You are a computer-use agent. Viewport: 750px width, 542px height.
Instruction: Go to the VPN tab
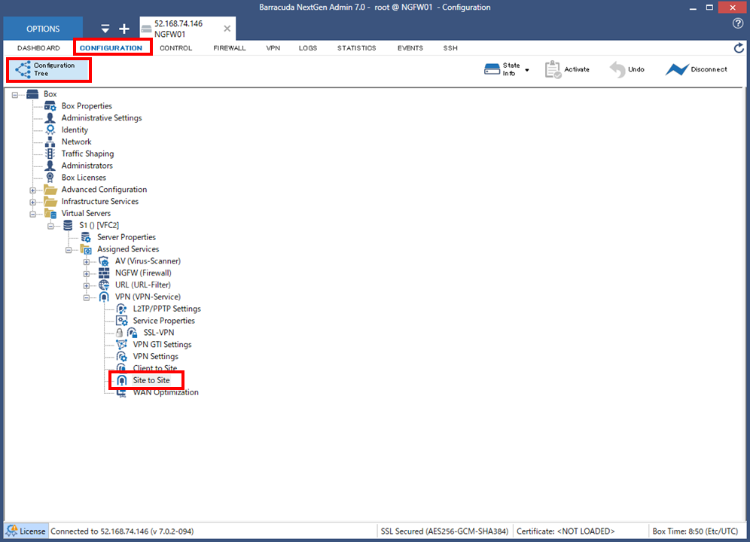(273, 48)
